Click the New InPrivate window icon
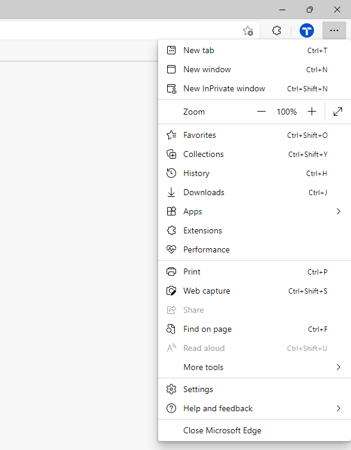 172,89
